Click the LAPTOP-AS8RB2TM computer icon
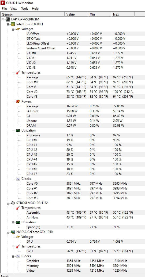This screenshot has height=277, width=145. (8, 19)
